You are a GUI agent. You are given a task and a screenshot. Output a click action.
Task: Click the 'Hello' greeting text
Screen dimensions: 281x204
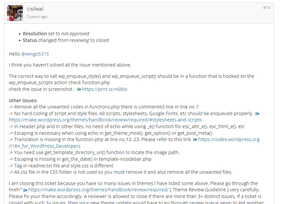tap(14, 54)
